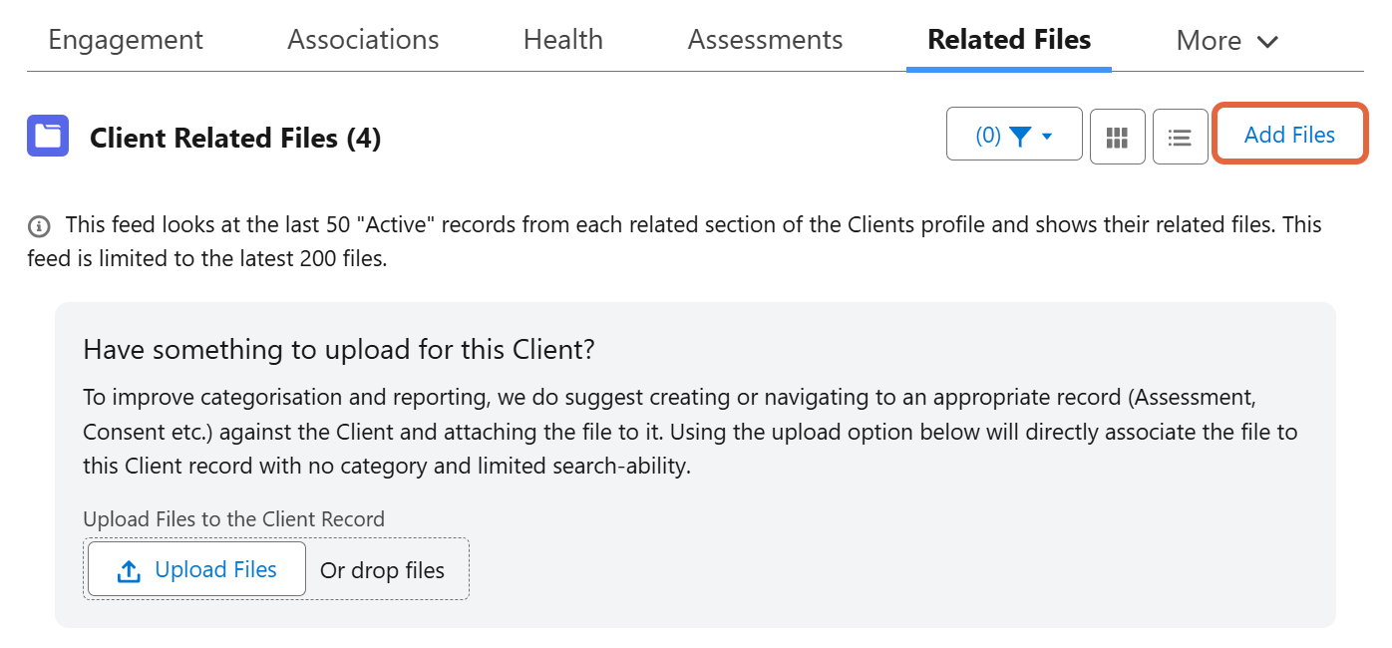Viewport: 1392px width, 648px height.
Task: Click the purple folder icon beside Client Related Files
Action: pyautogui.click(x=48, y=136)
